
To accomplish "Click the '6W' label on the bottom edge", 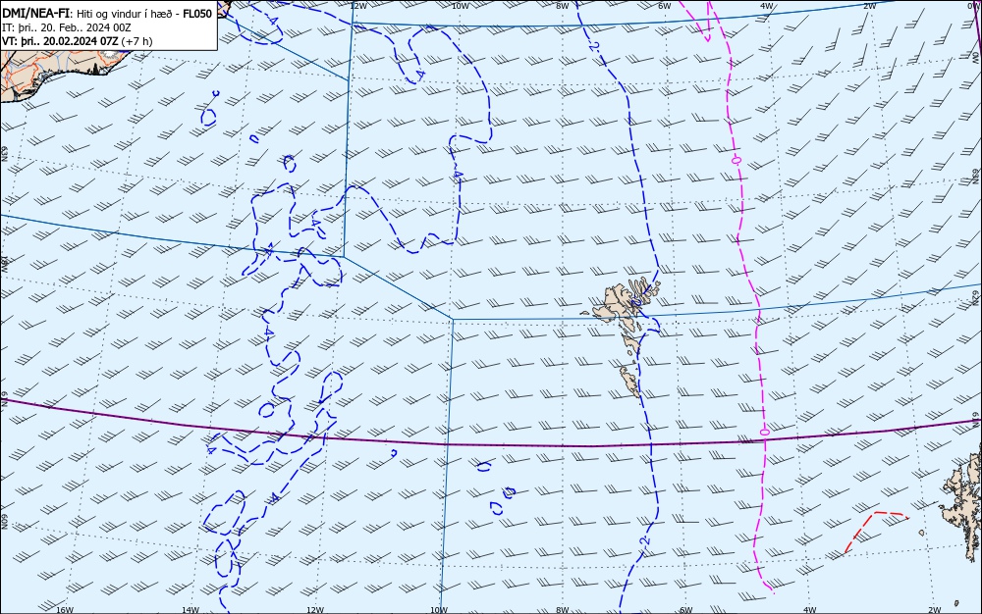I will 685,610.
